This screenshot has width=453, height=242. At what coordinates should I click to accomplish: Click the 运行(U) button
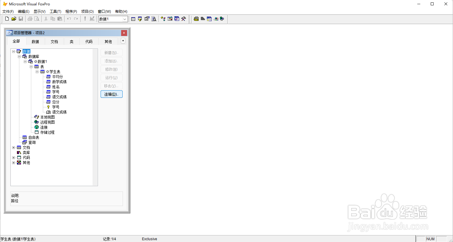click(112, 78)
